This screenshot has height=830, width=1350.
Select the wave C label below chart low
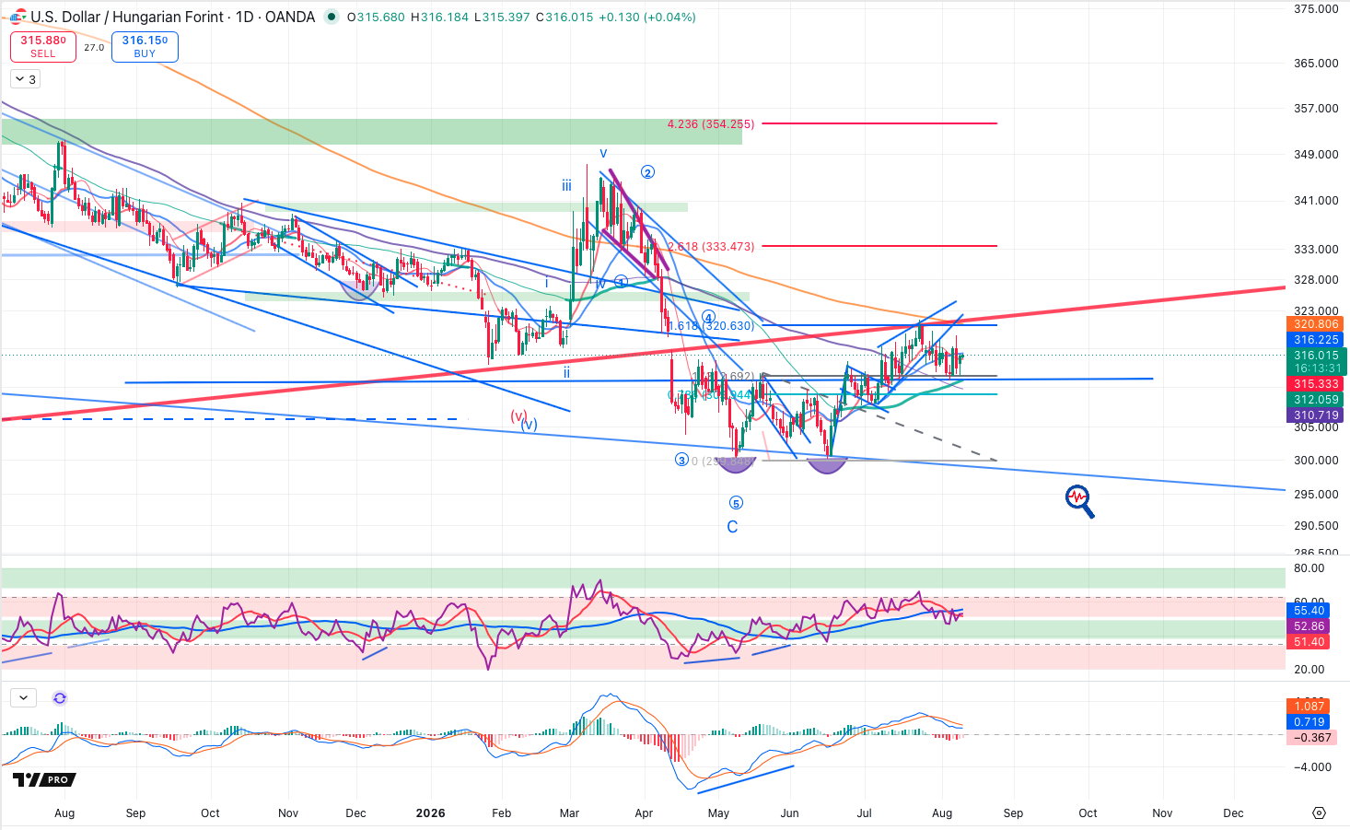[x=732, y=527]
